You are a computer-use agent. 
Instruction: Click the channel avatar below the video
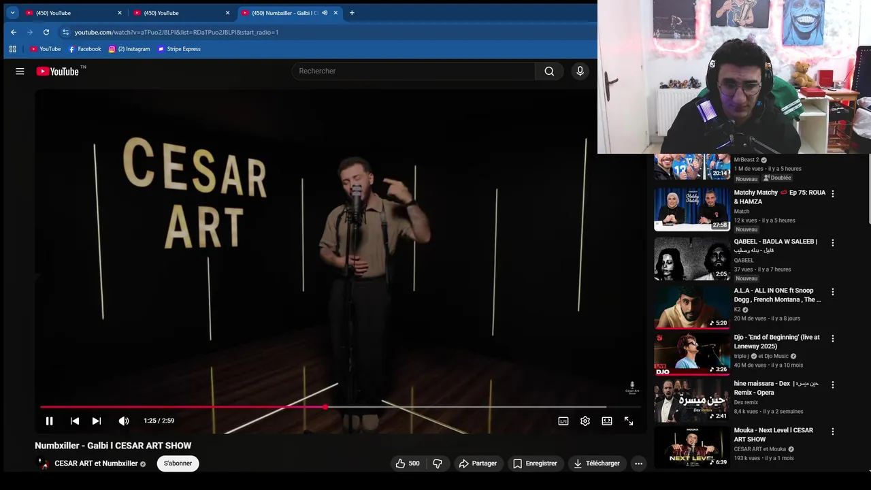pyautogui.click(x=43, y=463)
